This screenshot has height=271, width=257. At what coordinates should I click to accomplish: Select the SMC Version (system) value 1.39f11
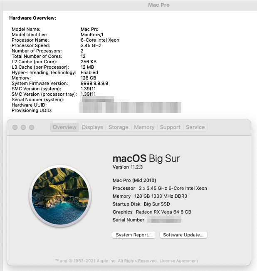(x=88, y=89)
